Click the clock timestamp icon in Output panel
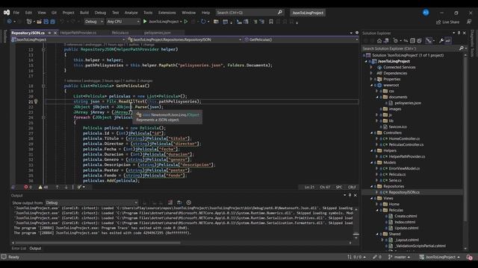This screenshot has width=478, height=268. click(x=189, y=202)
